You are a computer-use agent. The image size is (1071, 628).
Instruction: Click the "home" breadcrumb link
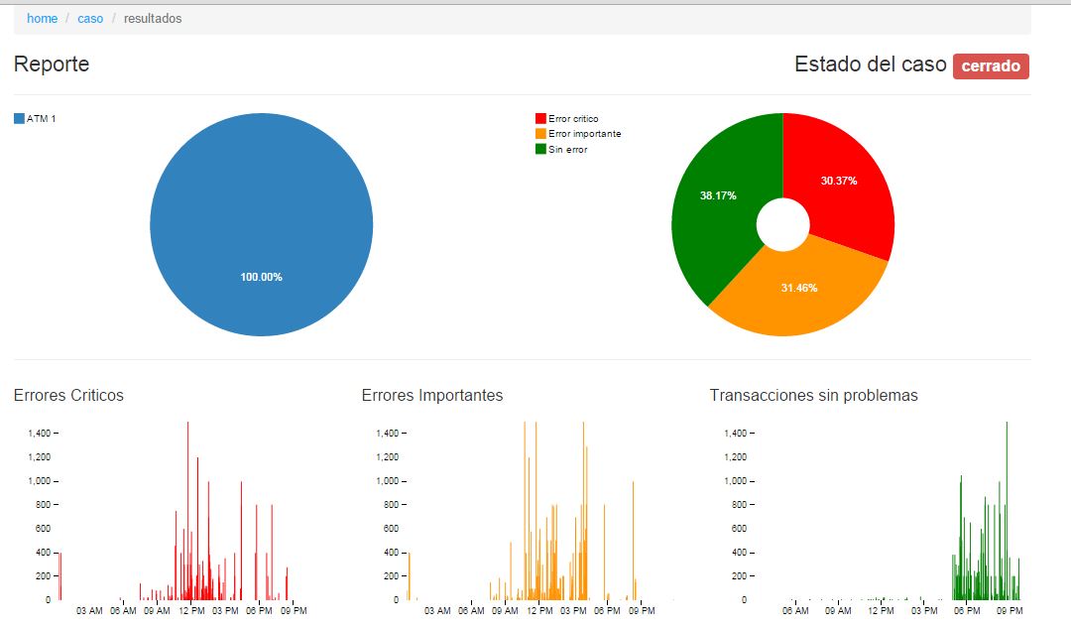[x=42, y=18]
